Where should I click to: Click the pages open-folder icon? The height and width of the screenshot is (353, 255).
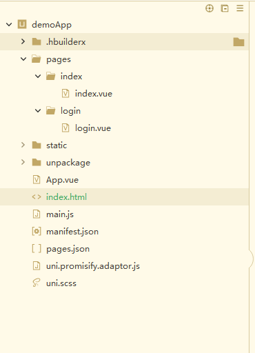coord(37,59)
